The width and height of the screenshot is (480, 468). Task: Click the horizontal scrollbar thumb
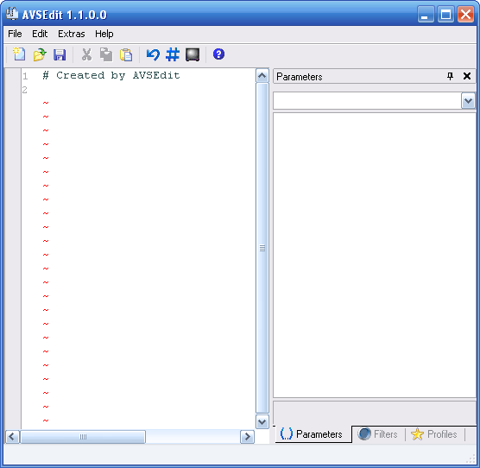(83, 436)
